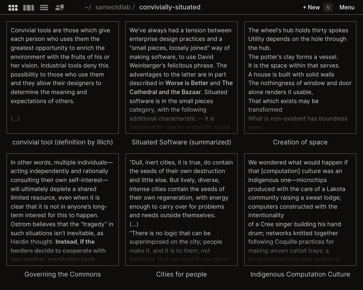Open the Indigenous computation text block
363x290 pixels.
pyautogui.click(x=300, y=209)
